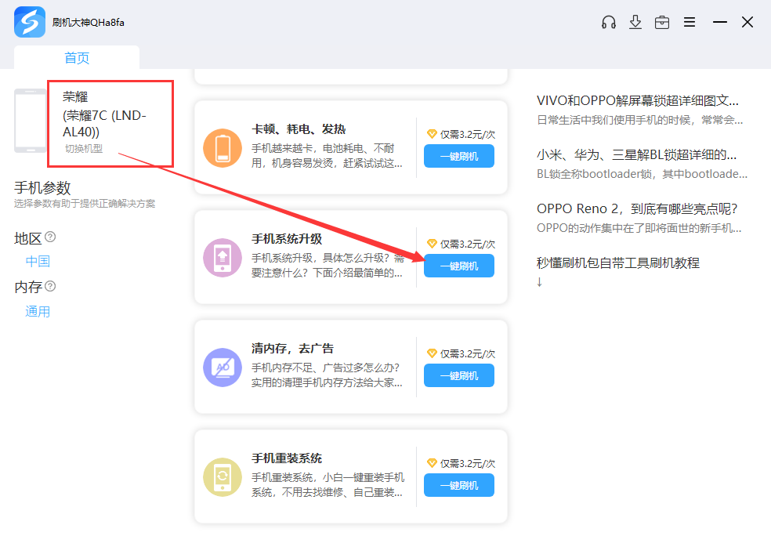Click the 选择参数有助于提供正确解决方案 hint text
The height and width of the screenshot is (536, 771).
(x=85, y=204)
